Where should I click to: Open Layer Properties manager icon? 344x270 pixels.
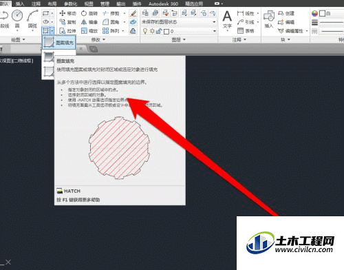tap(145, 13)
